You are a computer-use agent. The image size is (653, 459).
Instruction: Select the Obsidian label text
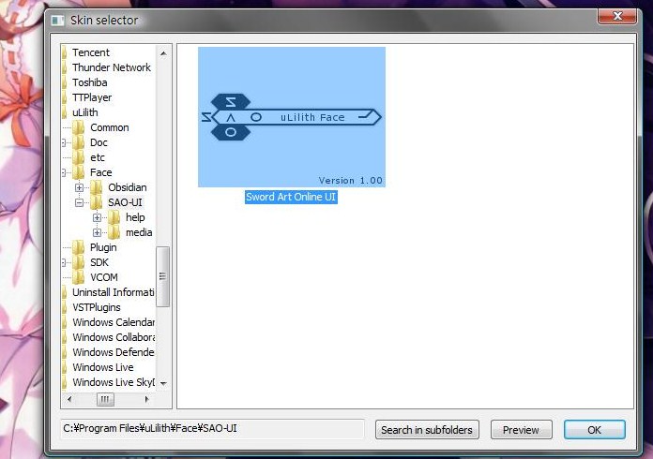(128, 187)
